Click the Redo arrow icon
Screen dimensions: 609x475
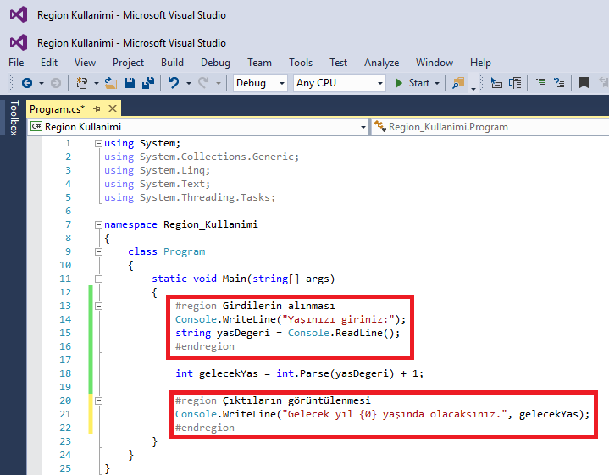203,83
